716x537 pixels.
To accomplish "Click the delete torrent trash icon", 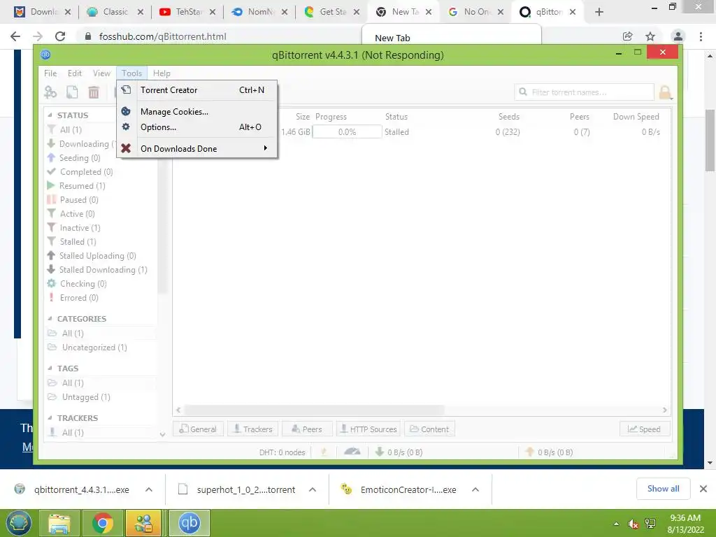I will (94, 92).
